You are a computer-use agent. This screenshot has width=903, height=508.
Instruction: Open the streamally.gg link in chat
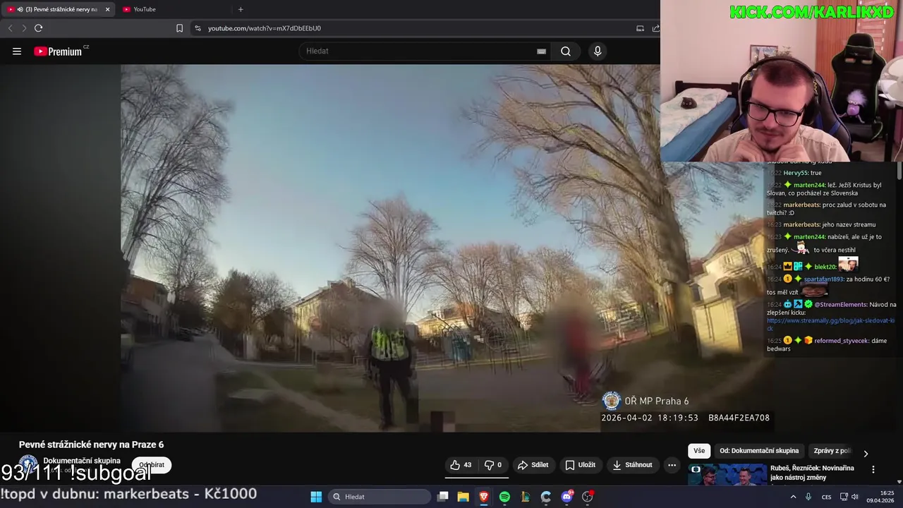830,325
